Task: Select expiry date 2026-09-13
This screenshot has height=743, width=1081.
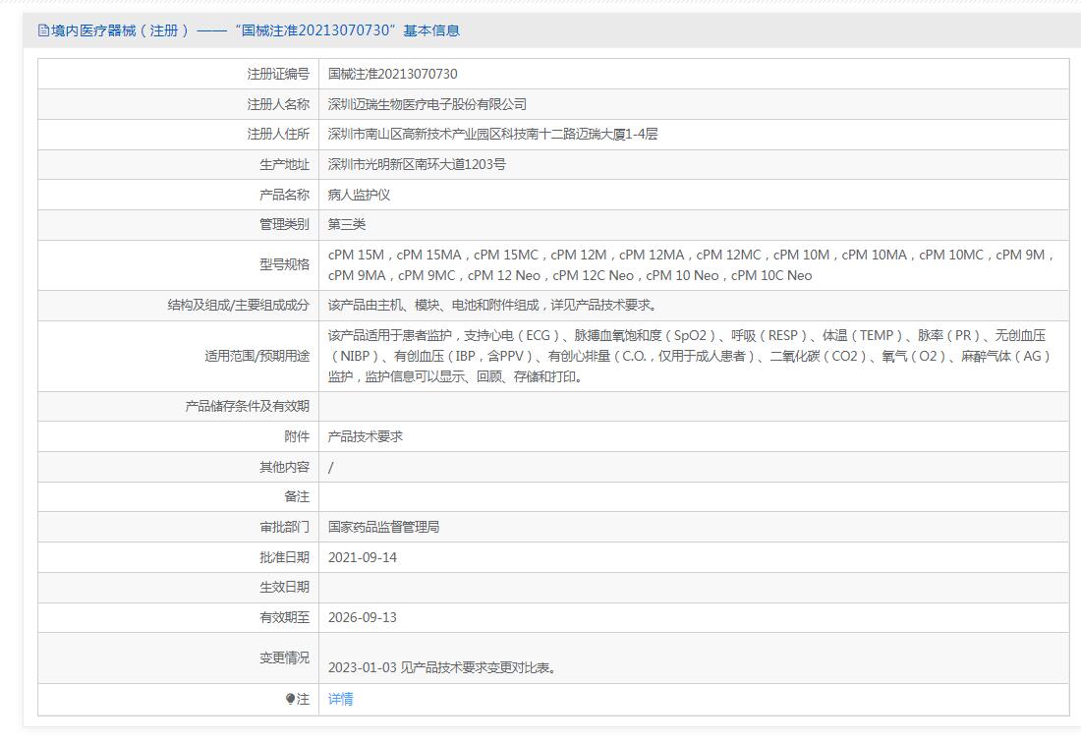Action: click(x=363, y=617)
